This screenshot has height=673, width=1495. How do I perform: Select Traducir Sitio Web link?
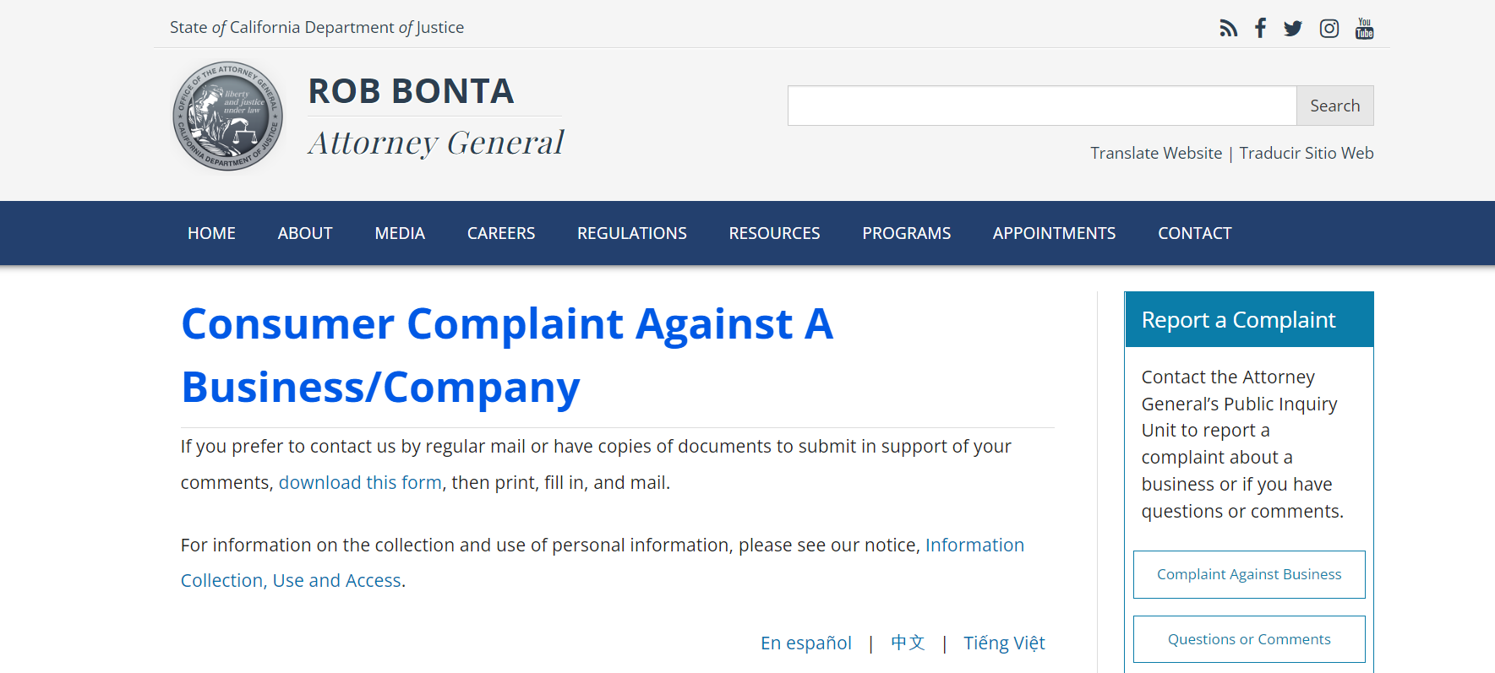tap(1306, 153)
